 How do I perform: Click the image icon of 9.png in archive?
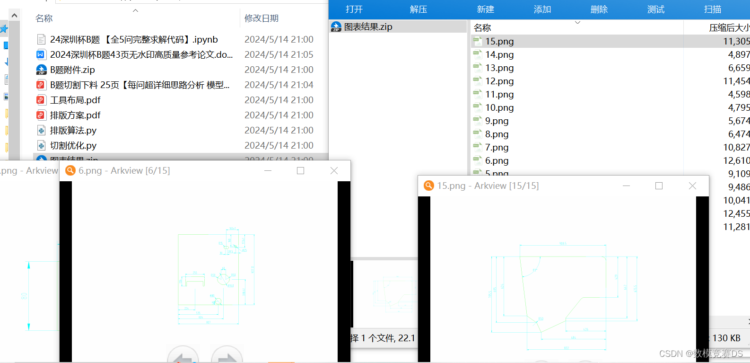[x=478, y=121]
